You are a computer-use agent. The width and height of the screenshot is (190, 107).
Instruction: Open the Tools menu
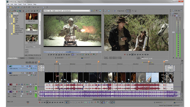tap(25, 4)
